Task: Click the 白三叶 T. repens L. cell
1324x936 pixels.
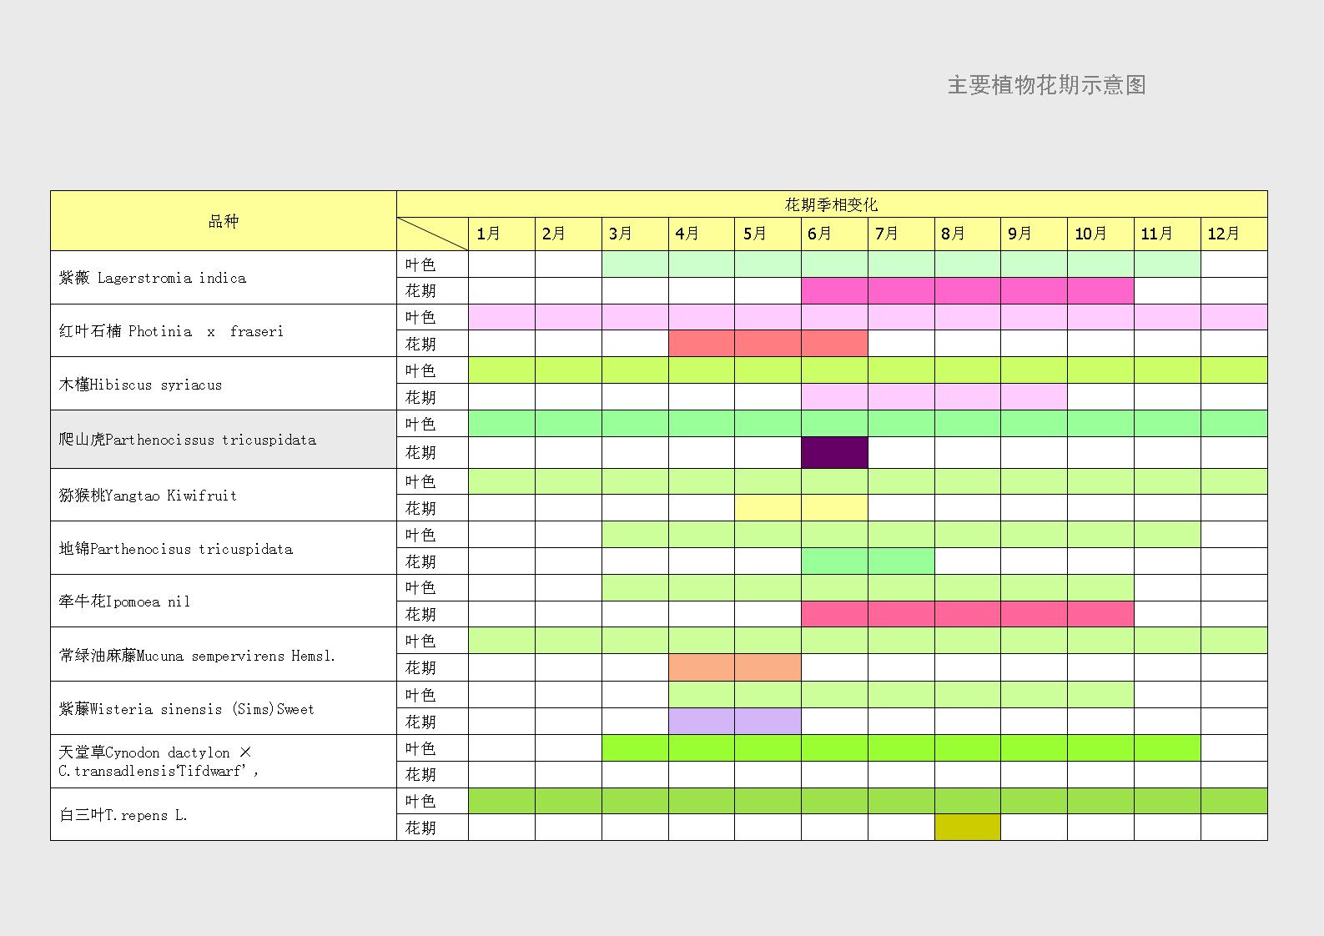Action: pos(223,815)
